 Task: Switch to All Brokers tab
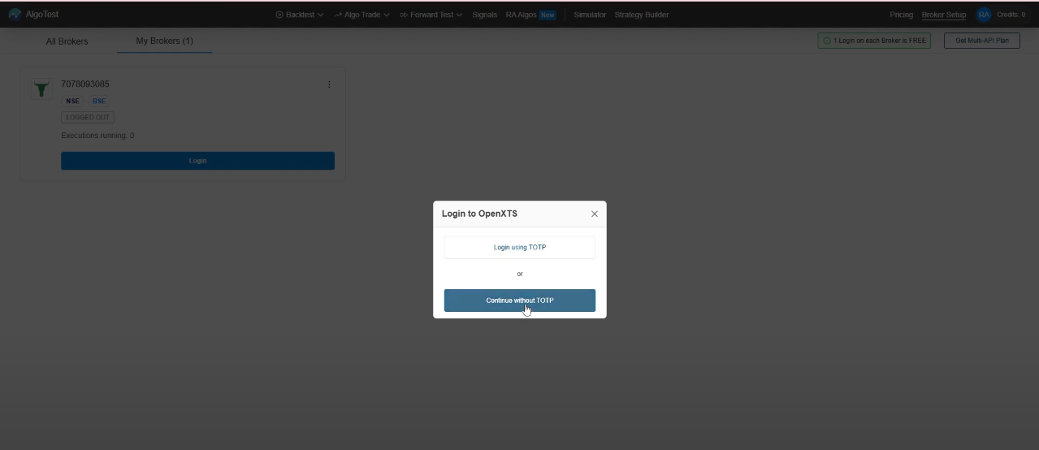tap(67, 41)
